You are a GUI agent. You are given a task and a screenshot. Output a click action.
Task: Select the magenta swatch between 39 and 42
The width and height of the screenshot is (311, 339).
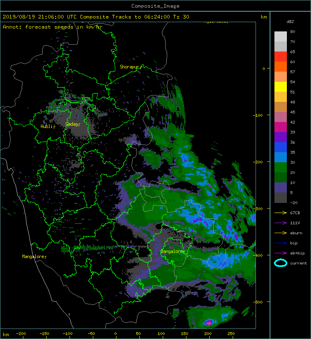pyautogui.click(x=280, y=127)
